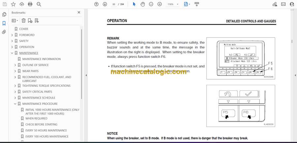Click the OPERATION page header text
This screenshot has width=297, height=143.
pos(117,21)
